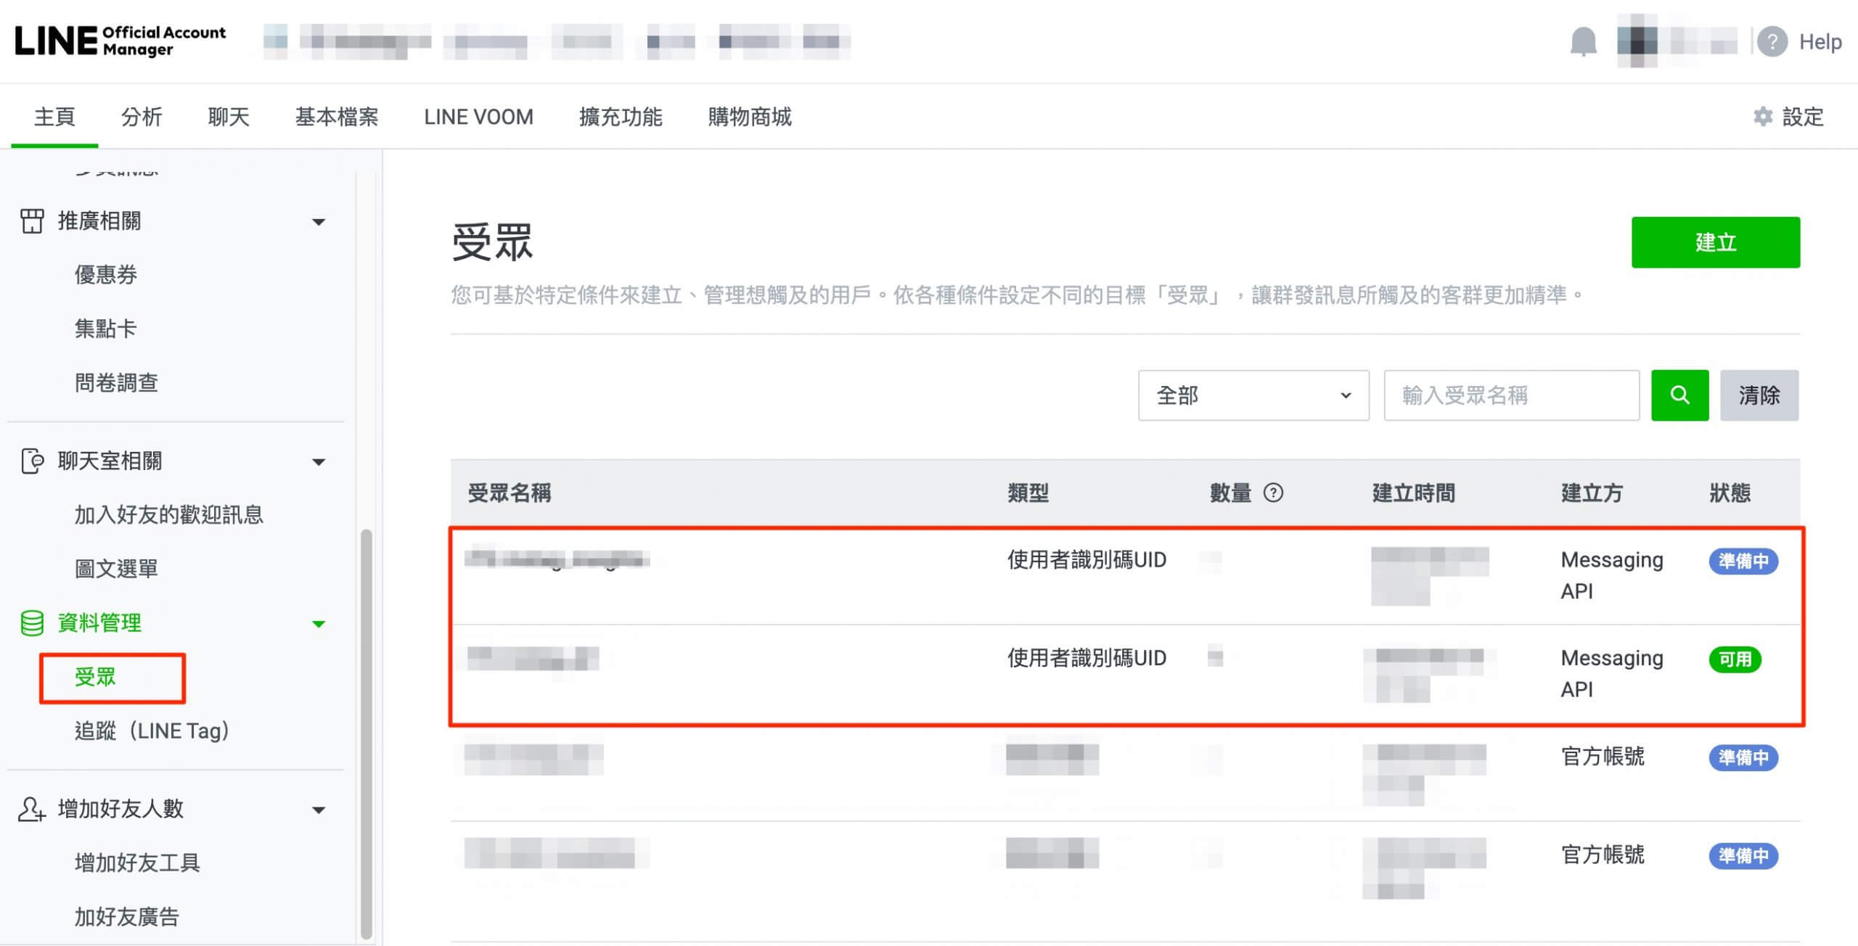Image resolution: width=1858 pixels, height=946 pixels.
Task: Collapse the 增加好友人數 section arrow
Action: pyautogui.click(x=318, y=810)
